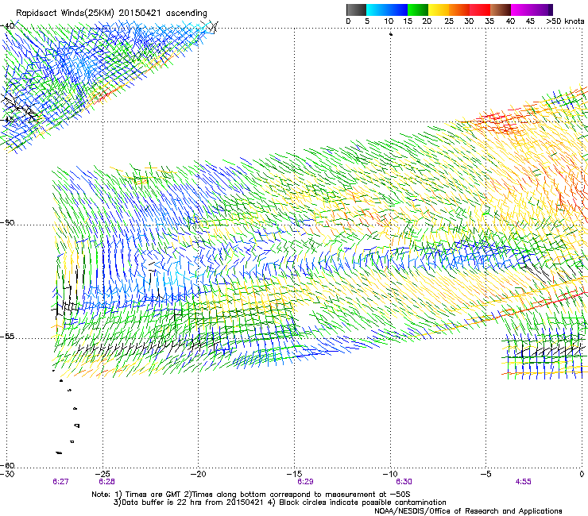Image resolution: width=588 pixels, height=516 pixels.
Task: Click the '-55' latitude label on left axis
Action: pos(7,337)
